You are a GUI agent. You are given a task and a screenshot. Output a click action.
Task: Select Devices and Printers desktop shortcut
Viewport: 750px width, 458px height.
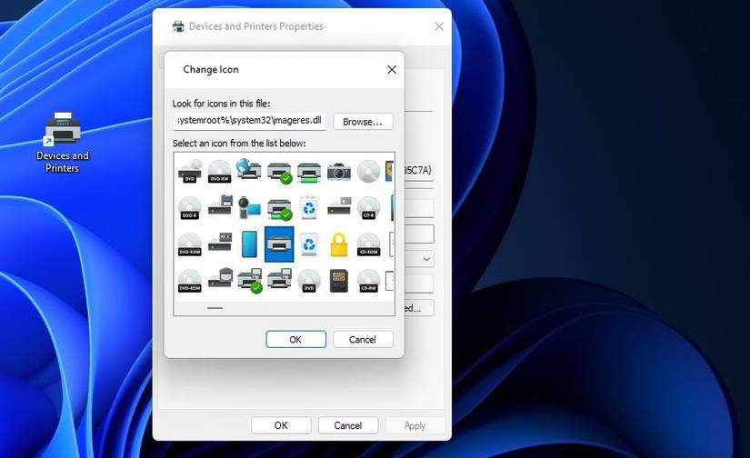(63, 142)
